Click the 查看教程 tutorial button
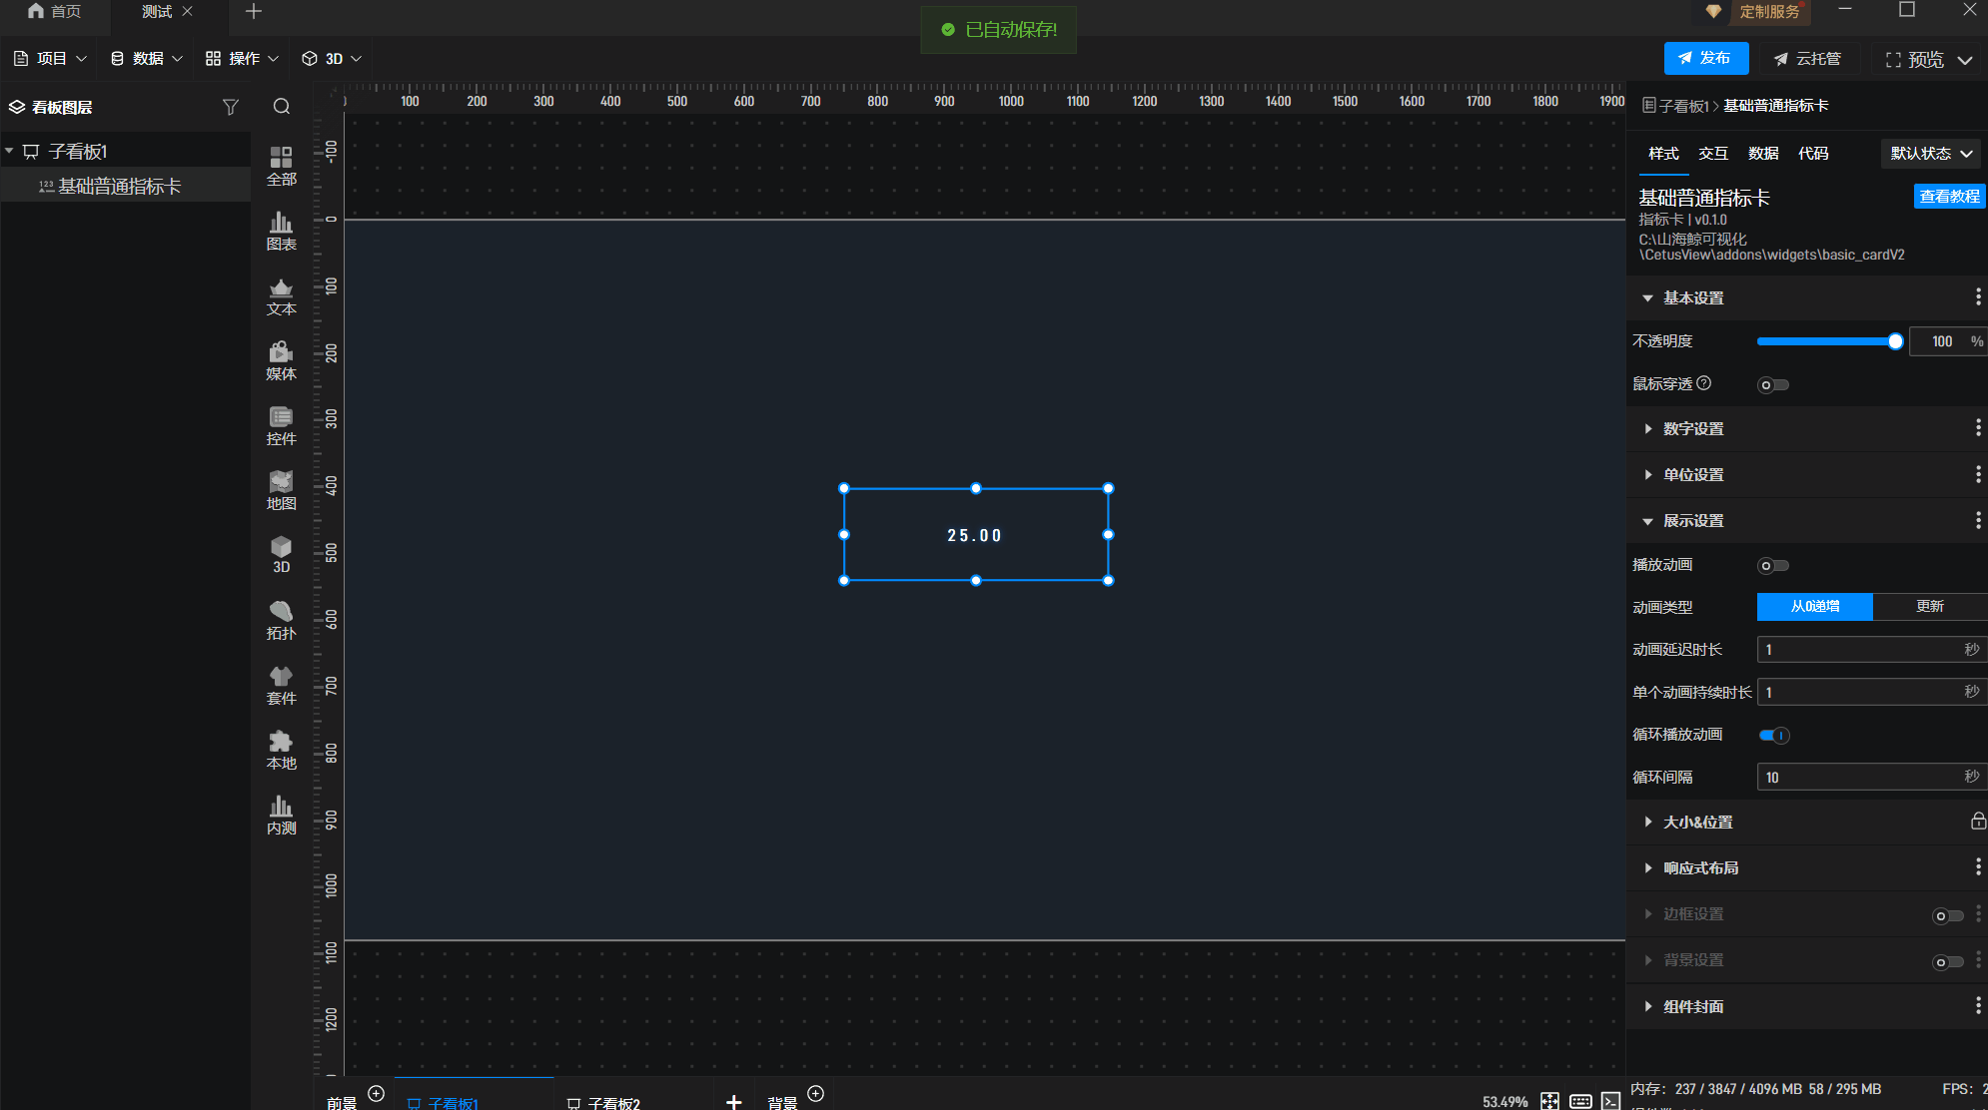This screenshot has width=1988, height=1110. coord(1948,197)
